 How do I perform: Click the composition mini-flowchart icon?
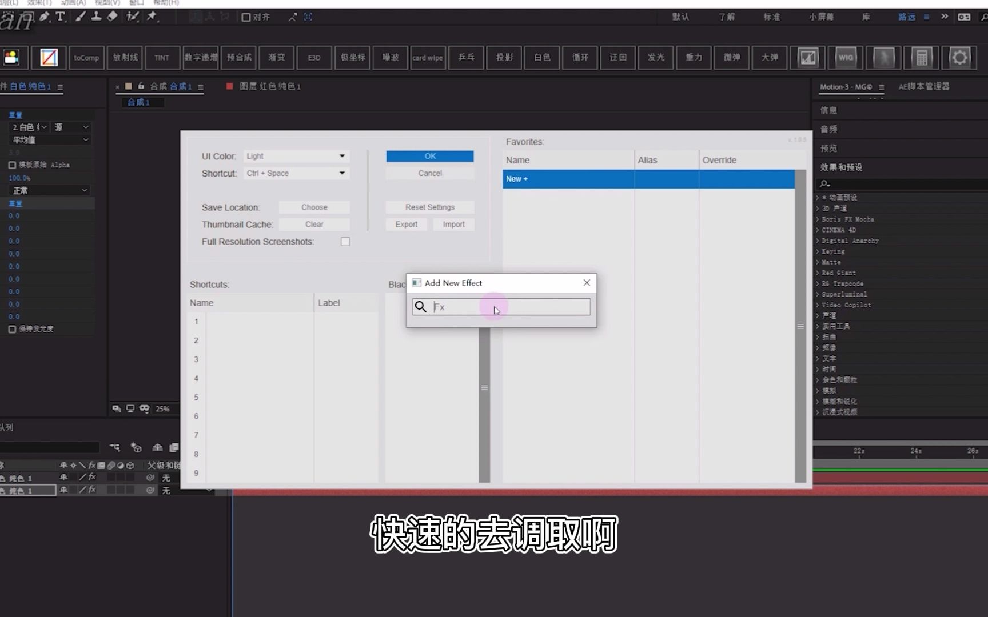[x=115, y=447]
